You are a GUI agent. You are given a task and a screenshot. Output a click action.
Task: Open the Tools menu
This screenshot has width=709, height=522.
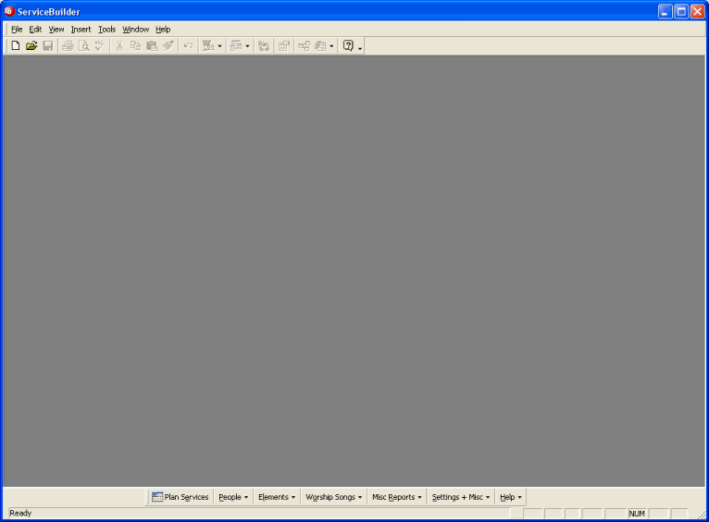tap(106, 30)
